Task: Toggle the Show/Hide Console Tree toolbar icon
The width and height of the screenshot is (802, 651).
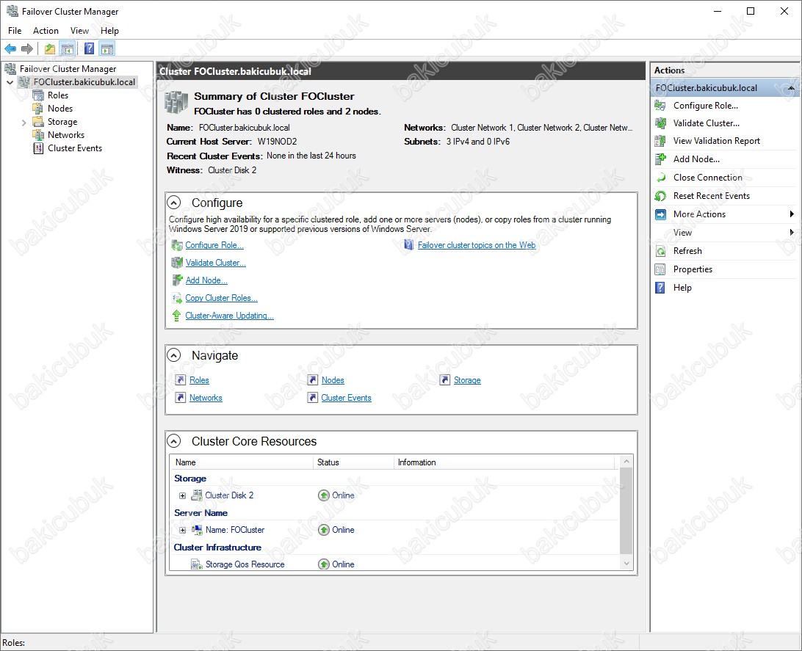Action: [67, 49]
